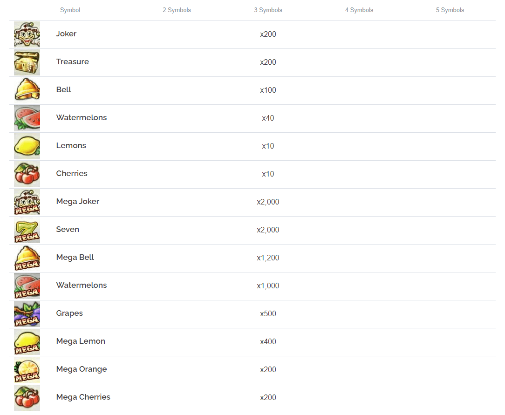Click the Grapes Mega icon
The width and height of the screenshot is (505, 415).
[x=27, y=314]
